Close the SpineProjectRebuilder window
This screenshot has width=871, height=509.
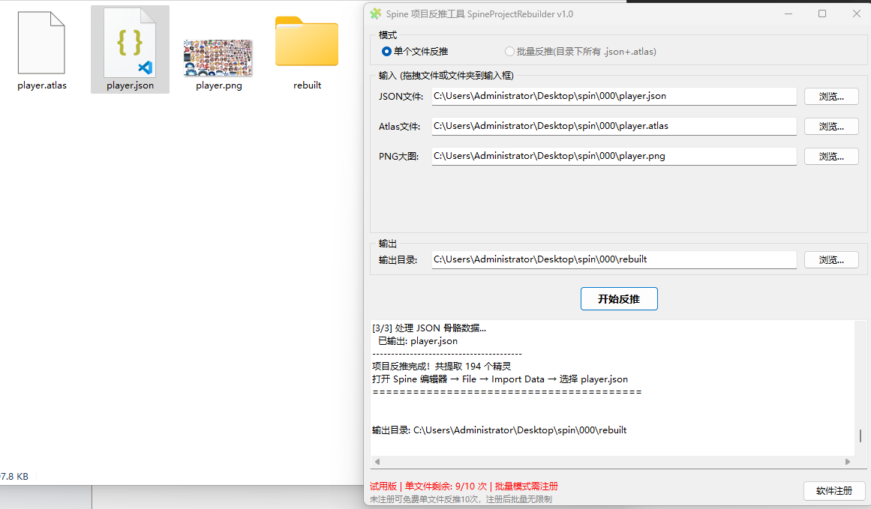point(857,14)
